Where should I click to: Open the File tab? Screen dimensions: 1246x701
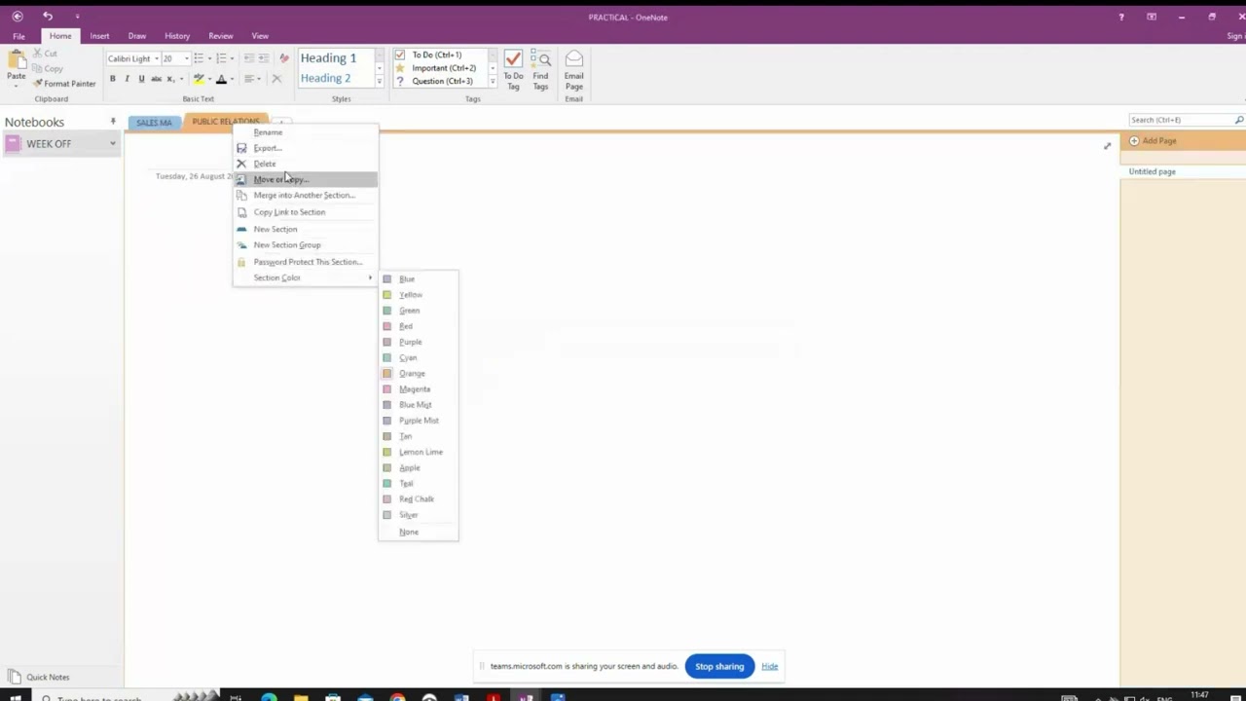18,36
